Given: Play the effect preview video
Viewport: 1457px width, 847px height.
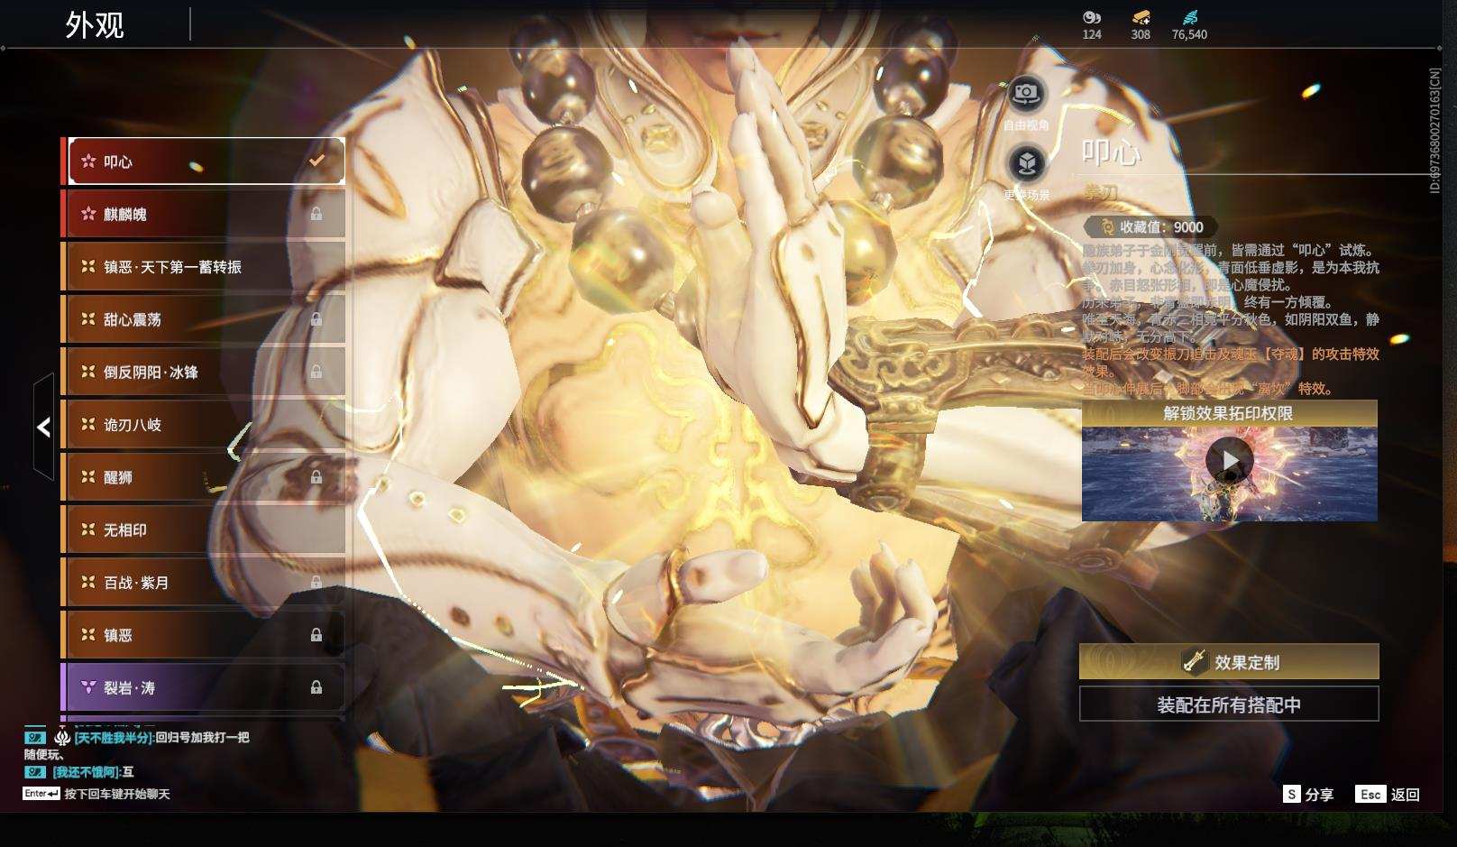Looking at the screenshot, I should point(1229,461).
